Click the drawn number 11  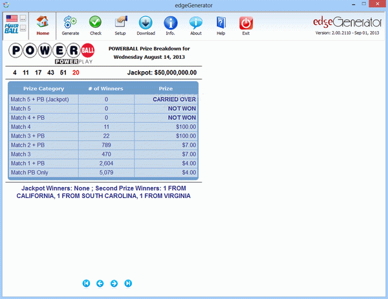[x=25, y=72]
